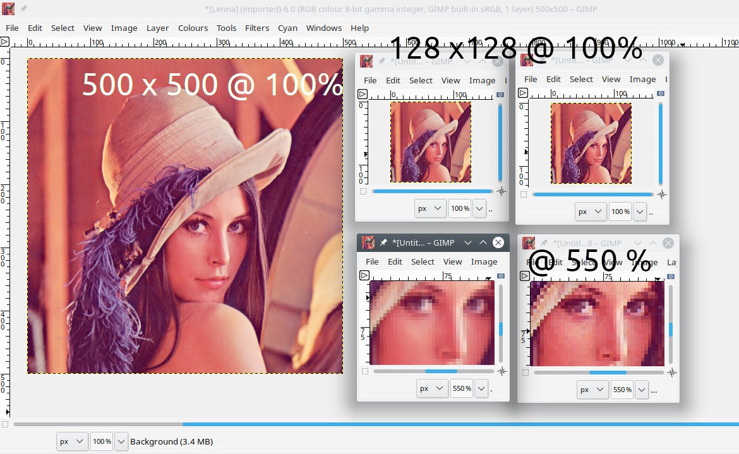739x454 pixels.
Task: Expand zoom arrow in upper-left 100% window
Action: pos(479,208)
